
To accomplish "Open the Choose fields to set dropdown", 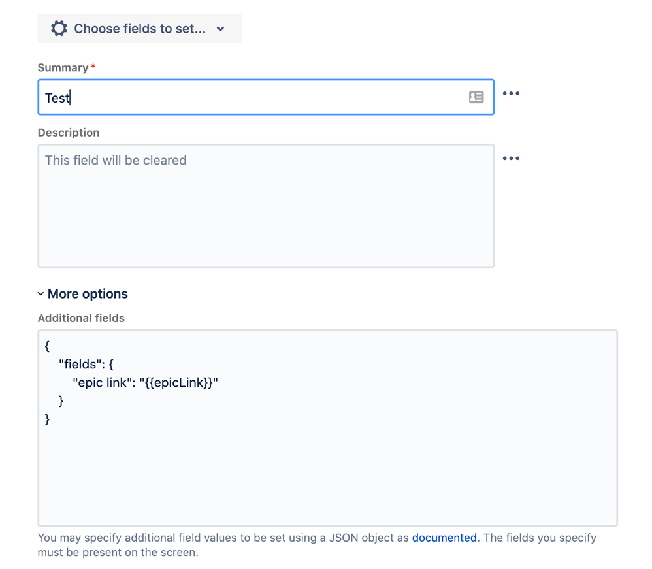I will pos(140,28).
